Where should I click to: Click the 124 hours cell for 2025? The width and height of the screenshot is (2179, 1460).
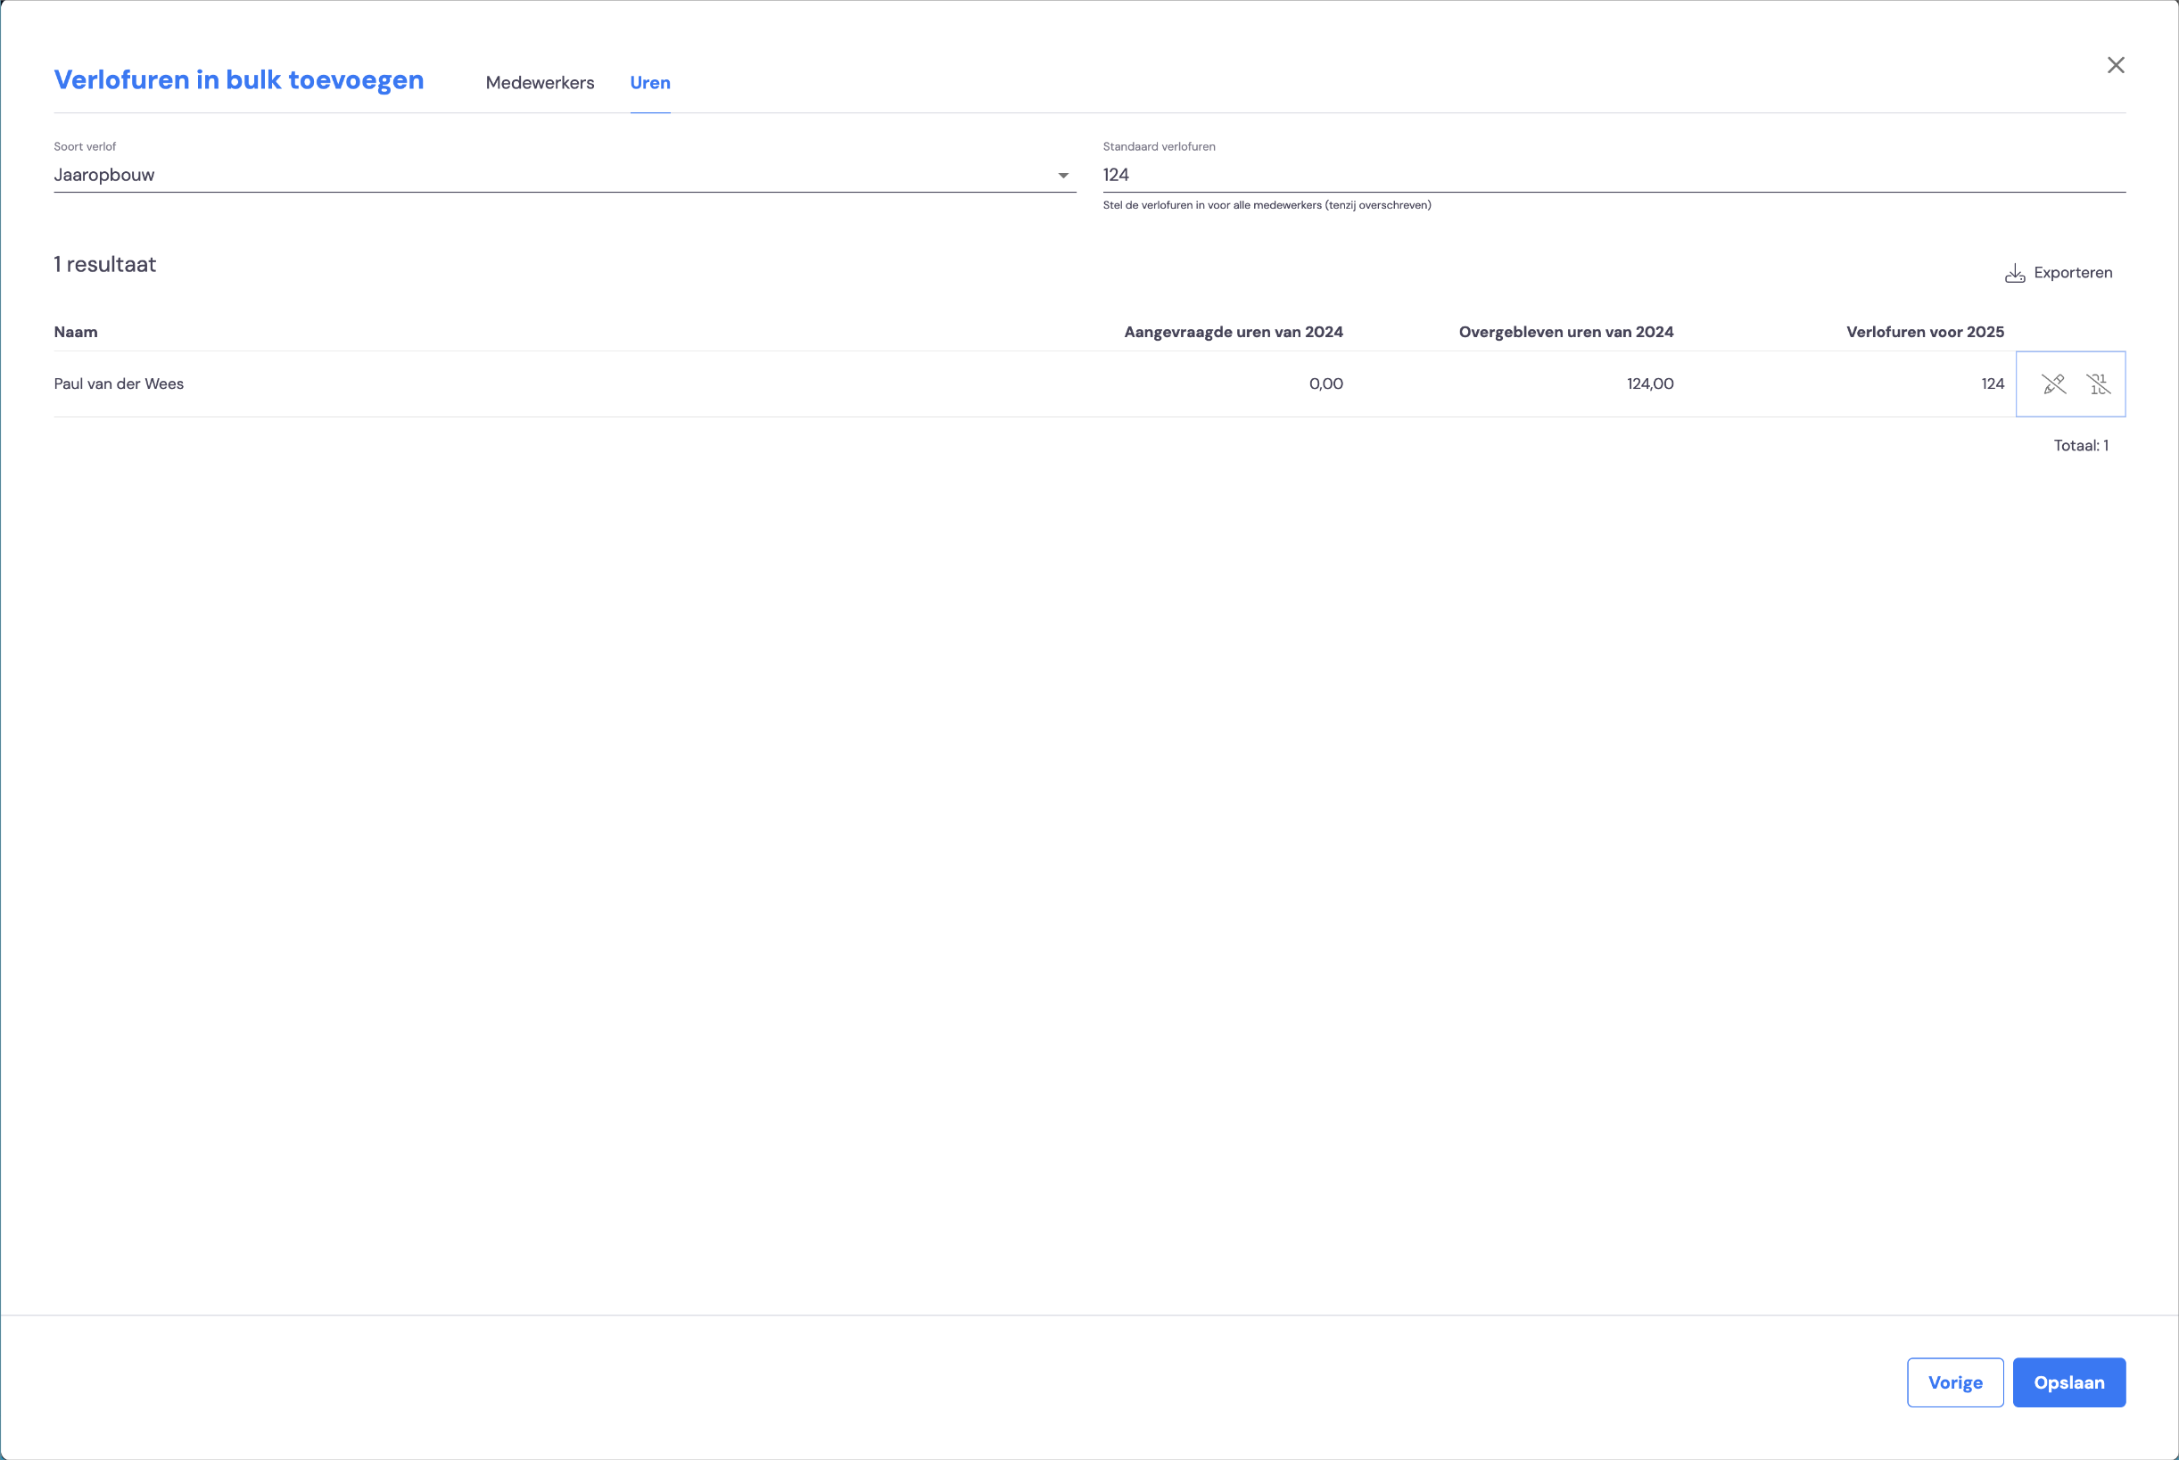(1993, 384)
